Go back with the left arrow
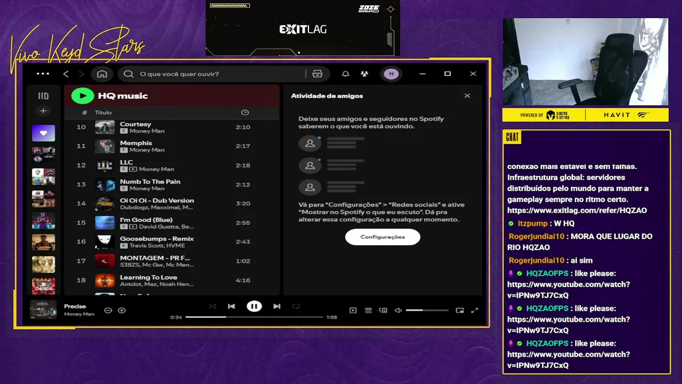682x384 pixels. pos(66,74)
